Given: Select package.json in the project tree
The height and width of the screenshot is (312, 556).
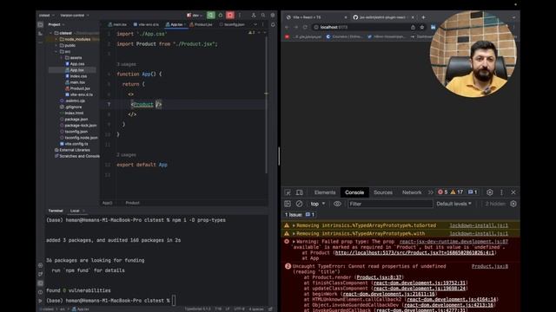Looking at the screenshot, I should pyautogui.click(x=76, y=120).
